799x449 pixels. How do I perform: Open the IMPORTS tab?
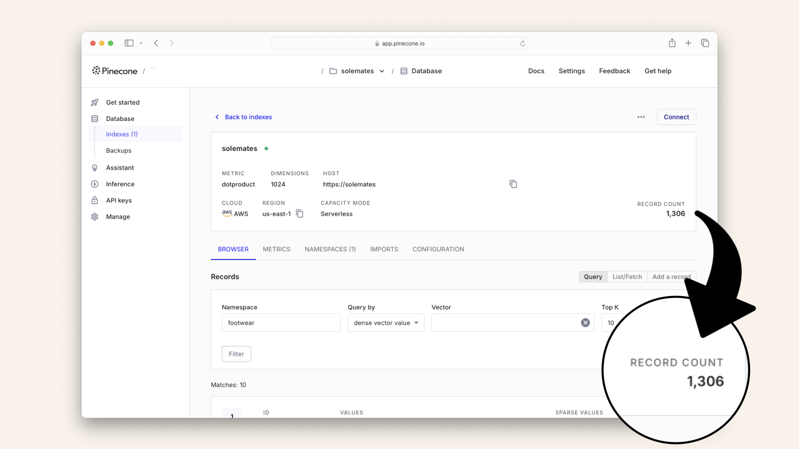[384, 249]
